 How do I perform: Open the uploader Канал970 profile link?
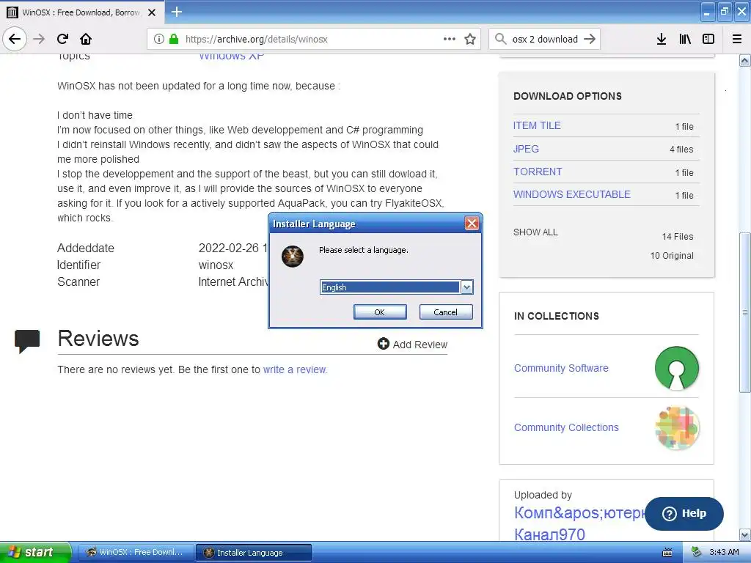[x=549, y=534]
